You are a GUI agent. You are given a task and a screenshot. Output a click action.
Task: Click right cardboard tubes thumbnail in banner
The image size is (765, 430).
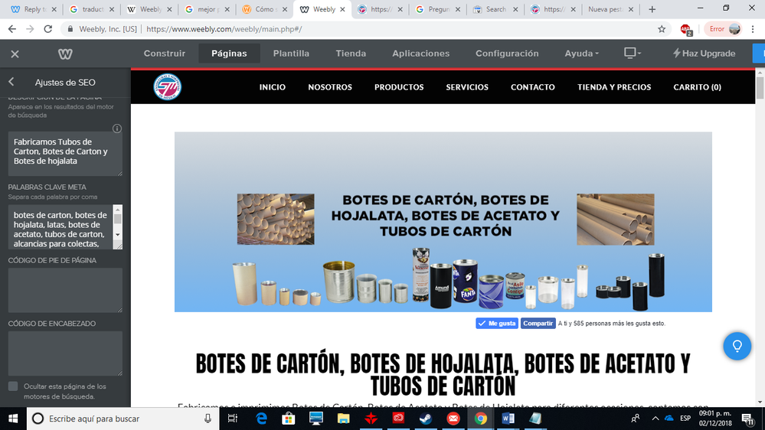click(615, 219)
